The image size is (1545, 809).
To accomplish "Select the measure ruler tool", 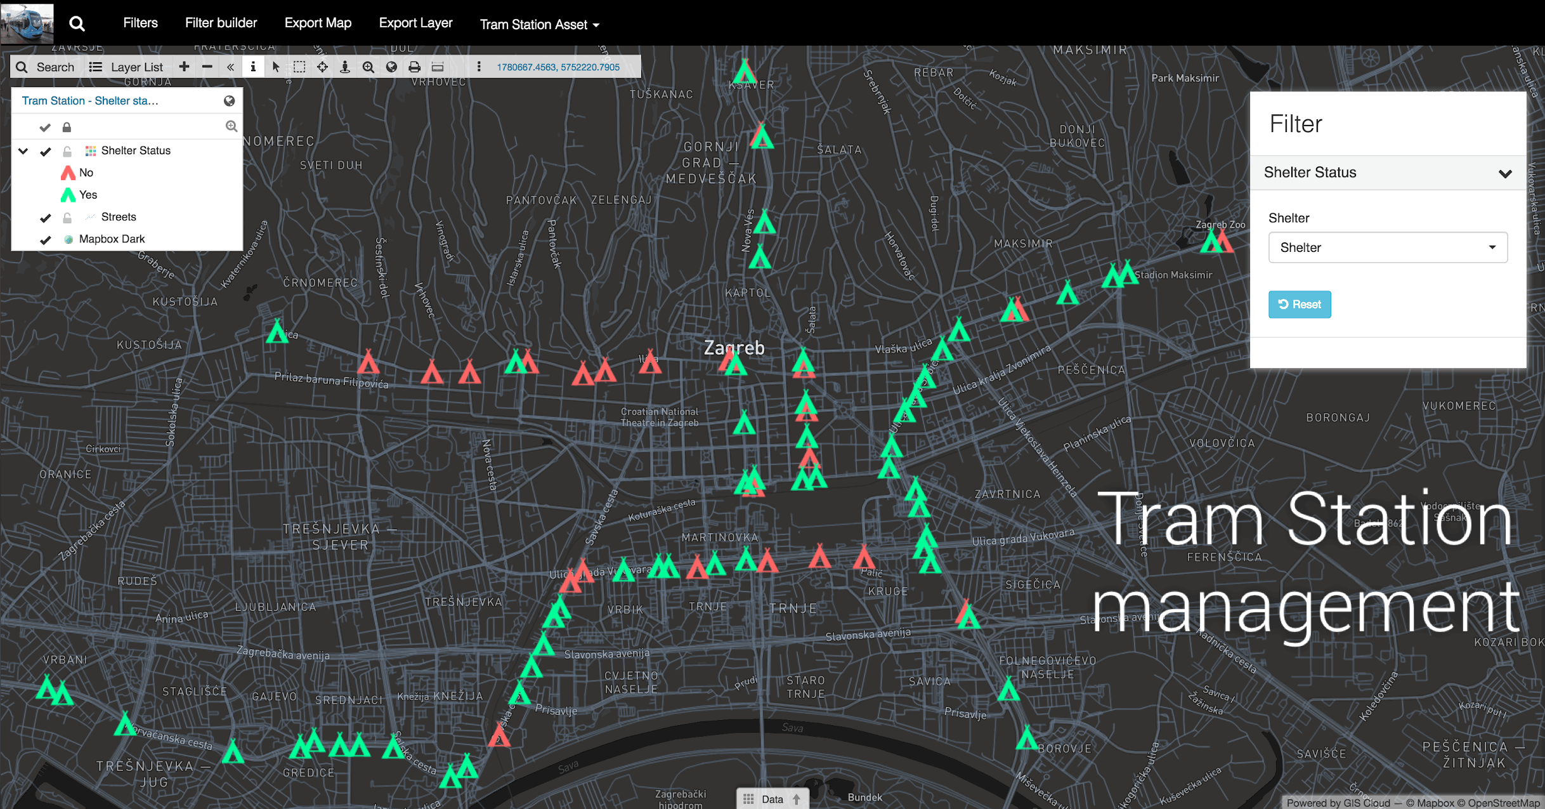I will click(438, 67).
